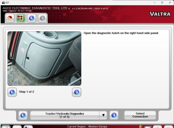The width and height of the screenshot is (174, 128).
Task: Maximize the EDT window
Action: point(162,3)
